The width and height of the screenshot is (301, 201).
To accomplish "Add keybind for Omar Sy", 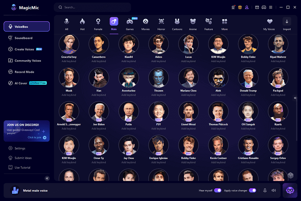I will (x=99, y=162).
